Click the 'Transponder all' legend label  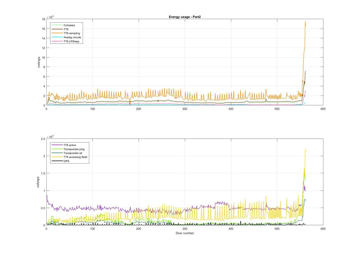[x=73, y=153]
